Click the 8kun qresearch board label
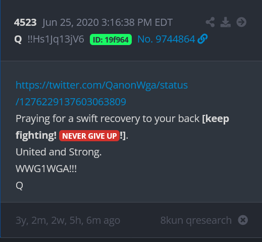 coord(196,220)
